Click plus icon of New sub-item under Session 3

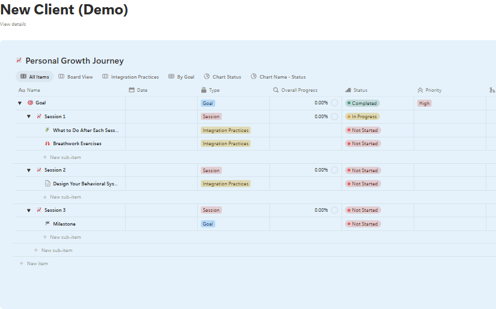click(45, 237)
